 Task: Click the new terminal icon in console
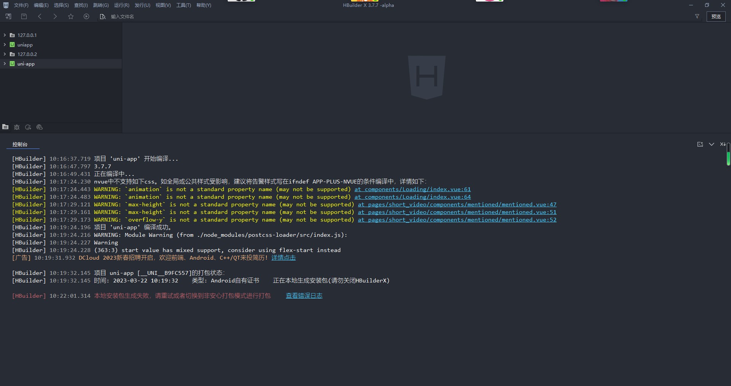pos(700,144)
